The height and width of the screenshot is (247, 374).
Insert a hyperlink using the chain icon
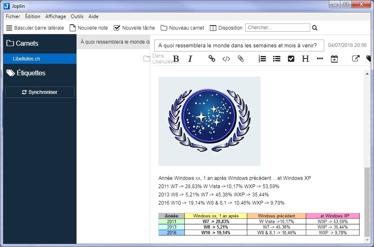click(x=212, y=59)
